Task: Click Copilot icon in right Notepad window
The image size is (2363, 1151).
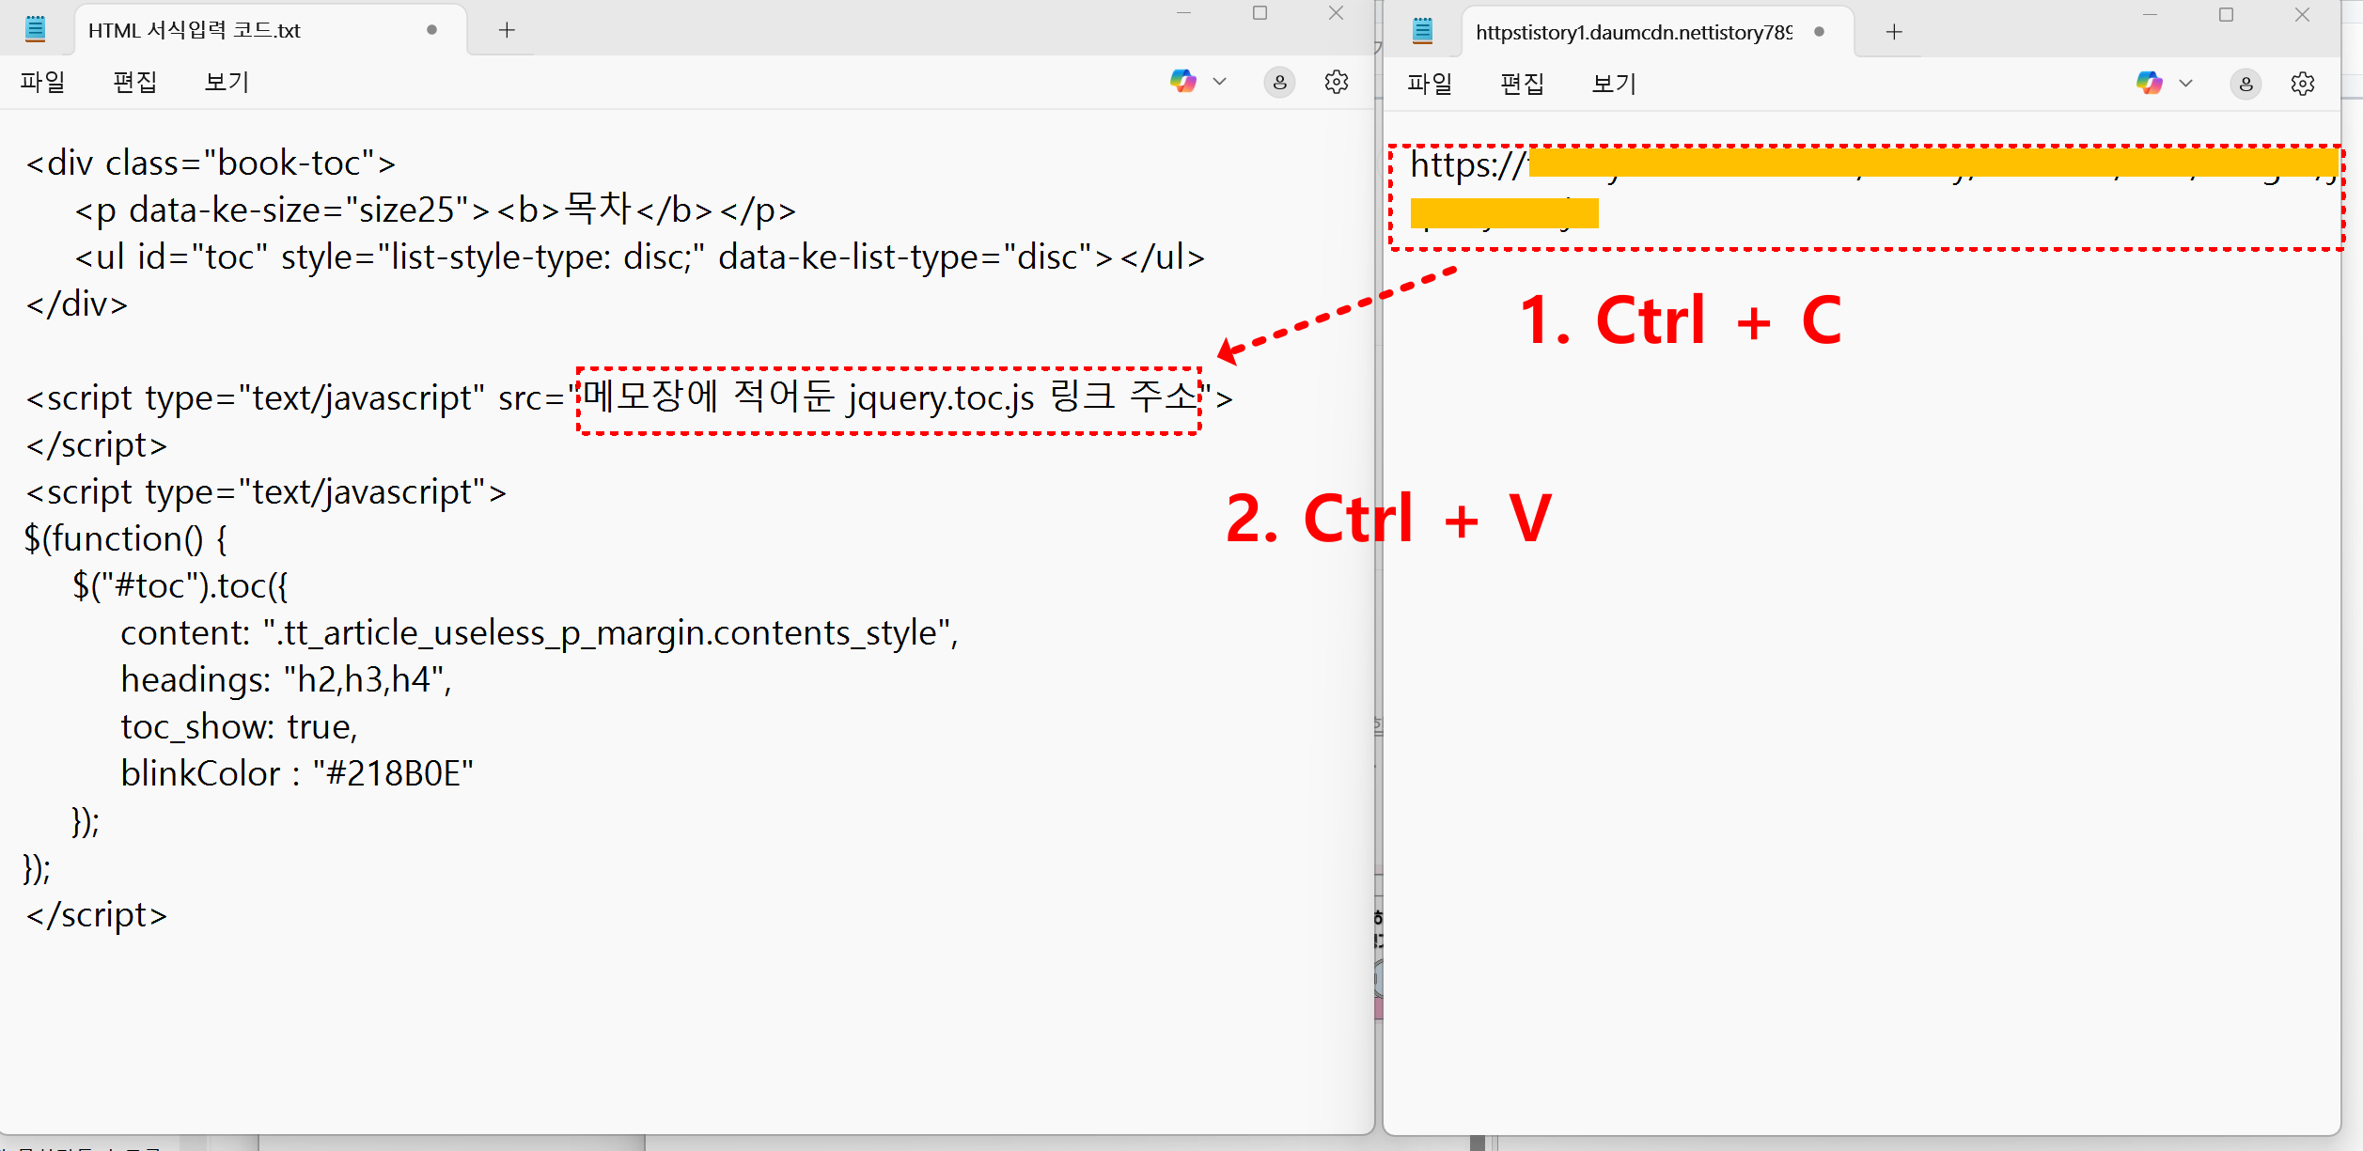Action: [x=2149, y=84]
